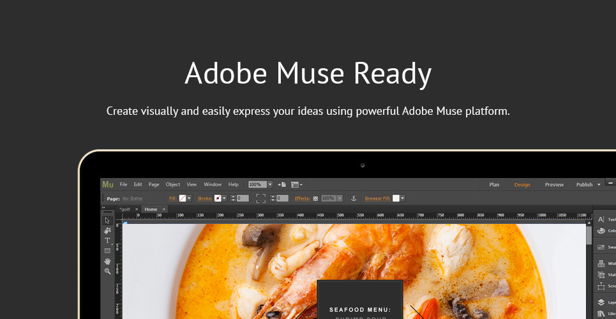The height and width of the screenshot is (319, 616).
Task: Switch to the *golf document tab
Action: [x=124, y=209]
